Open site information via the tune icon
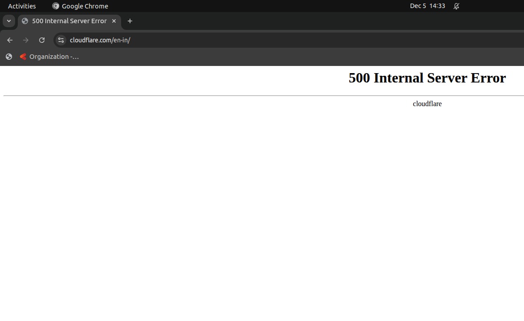 pyautogui.click(x=61, y=40)
